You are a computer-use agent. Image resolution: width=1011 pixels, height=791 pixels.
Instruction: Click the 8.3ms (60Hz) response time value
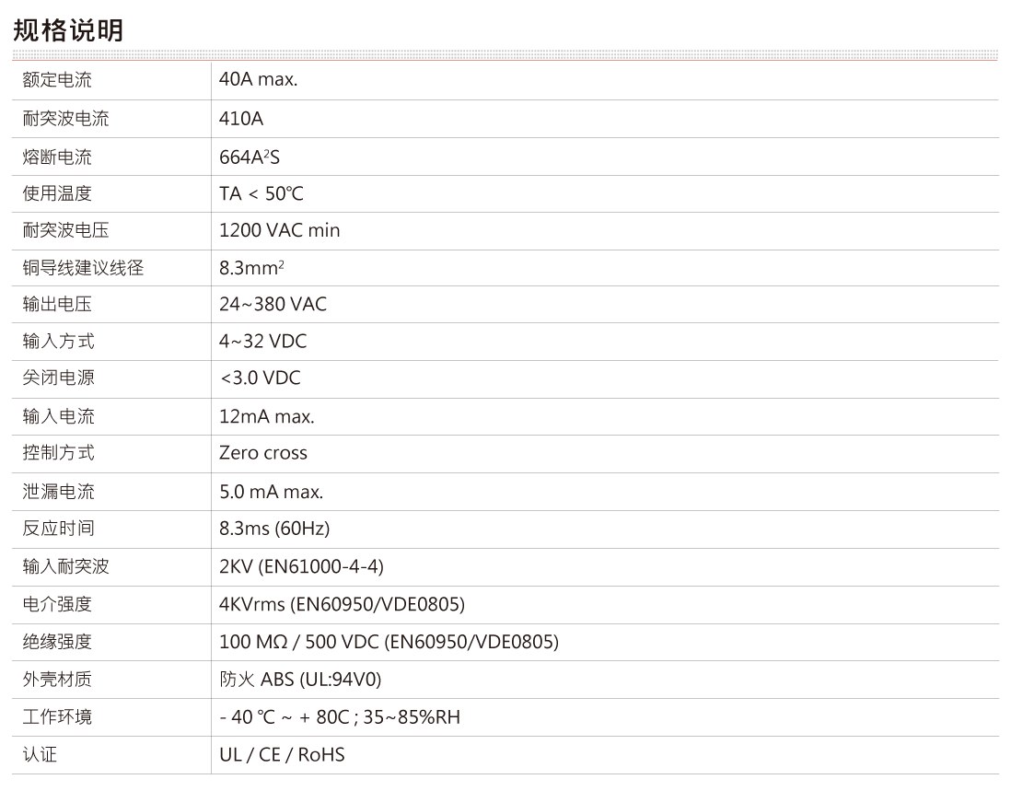pyautogui.click(x=273, y=529)
